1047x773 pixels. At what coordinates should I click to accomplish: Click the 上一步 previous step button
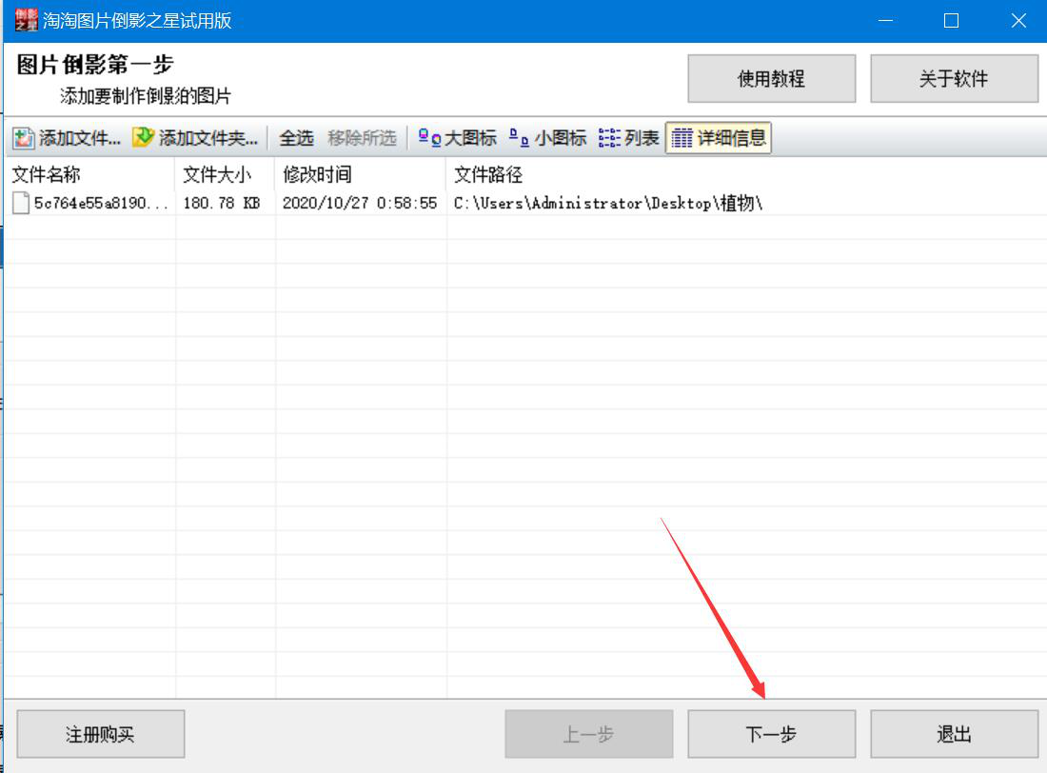click(588, 734)
